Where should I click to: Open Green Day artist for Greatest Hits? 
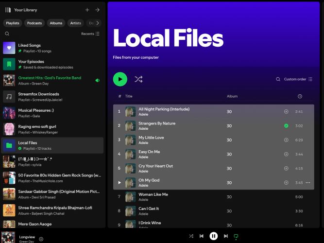click(x=40, y=84)
